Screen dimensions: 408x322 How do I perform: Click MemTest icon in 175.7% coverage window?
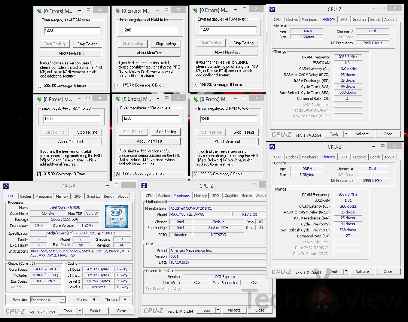coord(117,11)
